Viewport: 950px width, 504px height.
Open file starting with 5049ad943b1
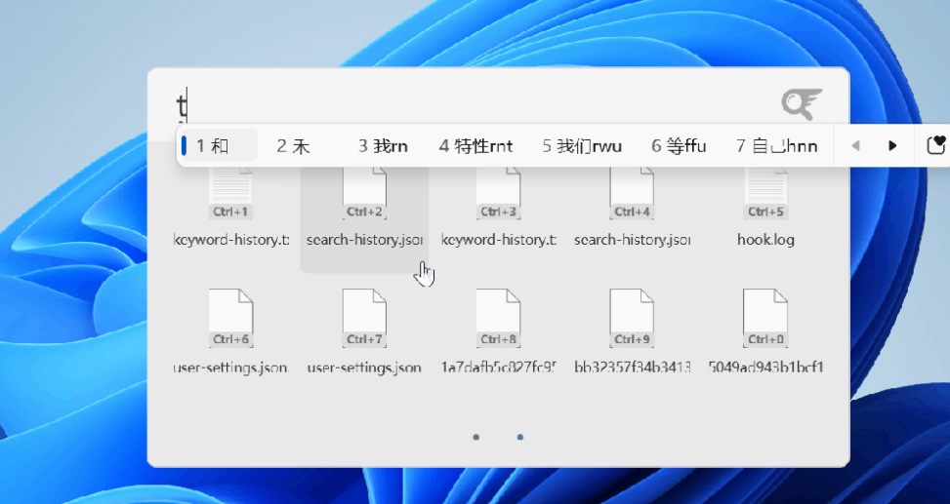pyautogui.click(x=765, y=330)
